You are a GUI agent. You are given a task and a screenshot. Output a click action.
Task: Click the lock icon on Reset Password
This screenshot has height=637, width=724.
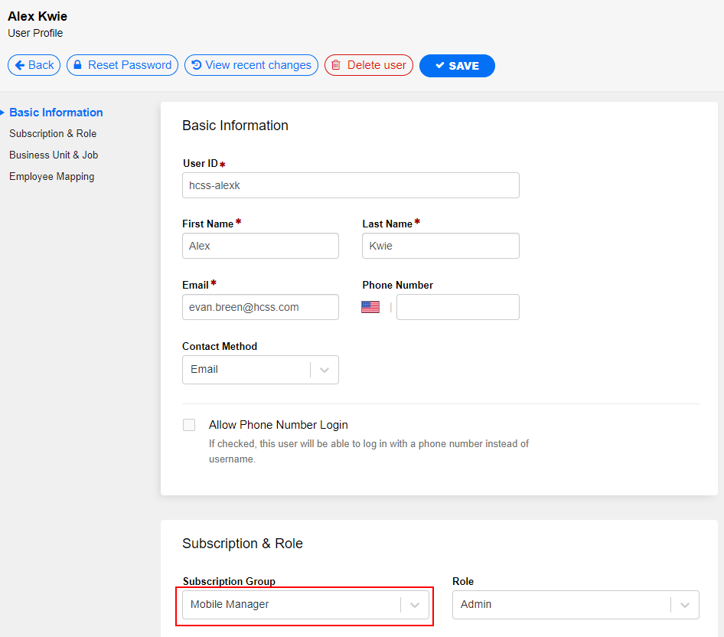coord(78,65)
